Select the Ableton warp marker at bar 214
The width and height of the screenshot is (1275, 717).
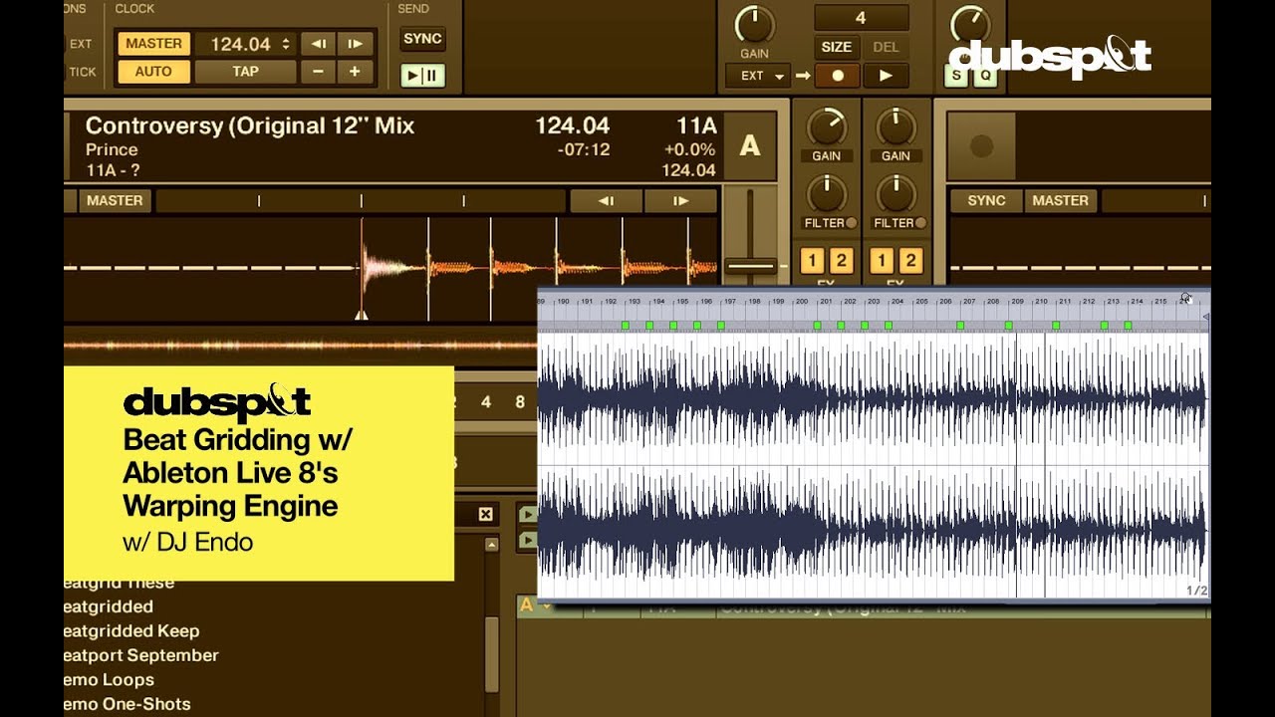click(1128, 326)
